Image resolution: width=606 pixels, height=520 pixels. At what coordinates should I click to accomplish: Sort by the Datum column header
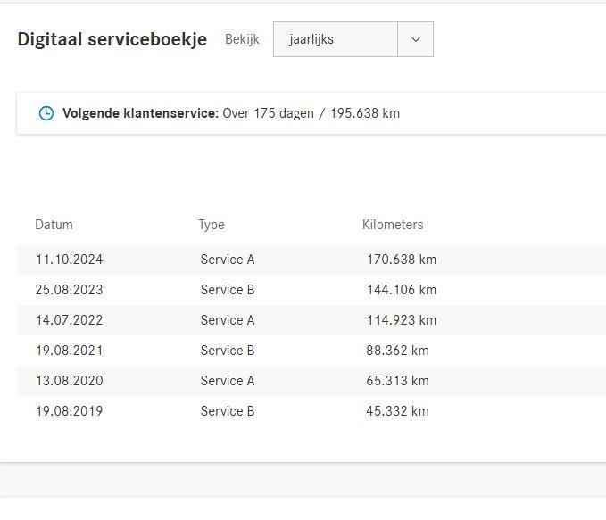point(54,225)
